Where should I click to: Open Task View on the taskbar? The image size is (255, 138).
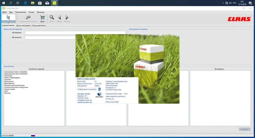click(x=18, y=3)
